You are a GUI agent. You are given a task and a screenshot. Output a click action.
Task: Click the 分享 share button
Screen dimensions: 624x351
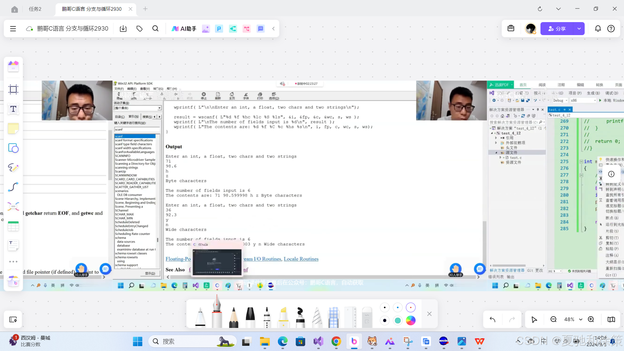557,29
